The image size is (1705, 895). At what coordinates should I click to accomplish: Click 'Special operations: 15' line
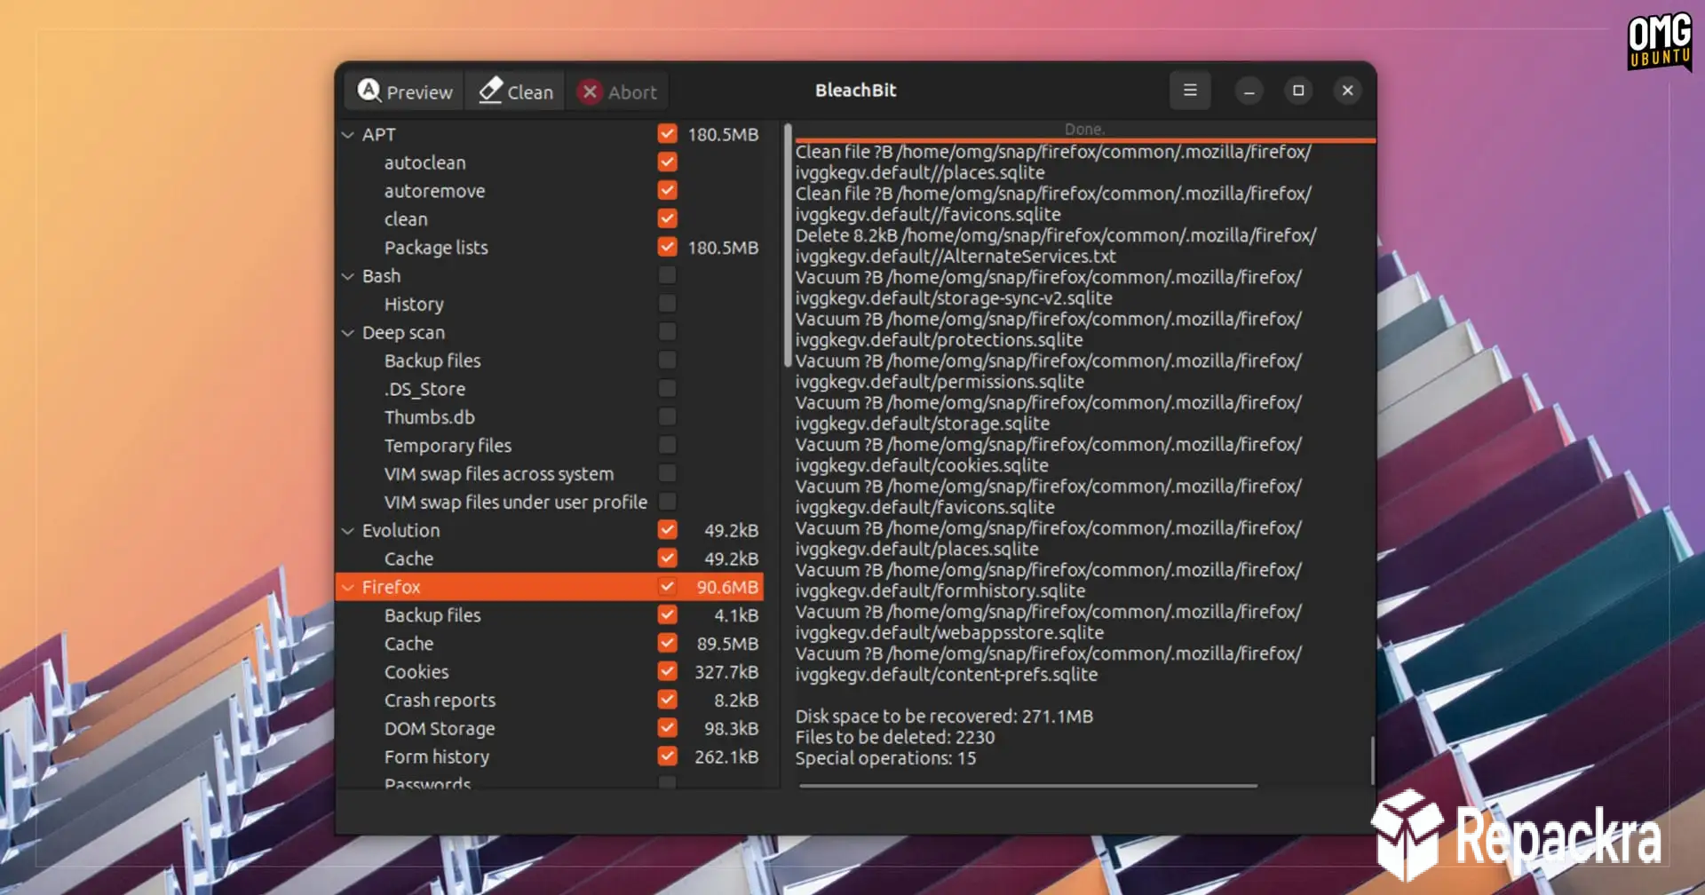(x=885, y=759)
